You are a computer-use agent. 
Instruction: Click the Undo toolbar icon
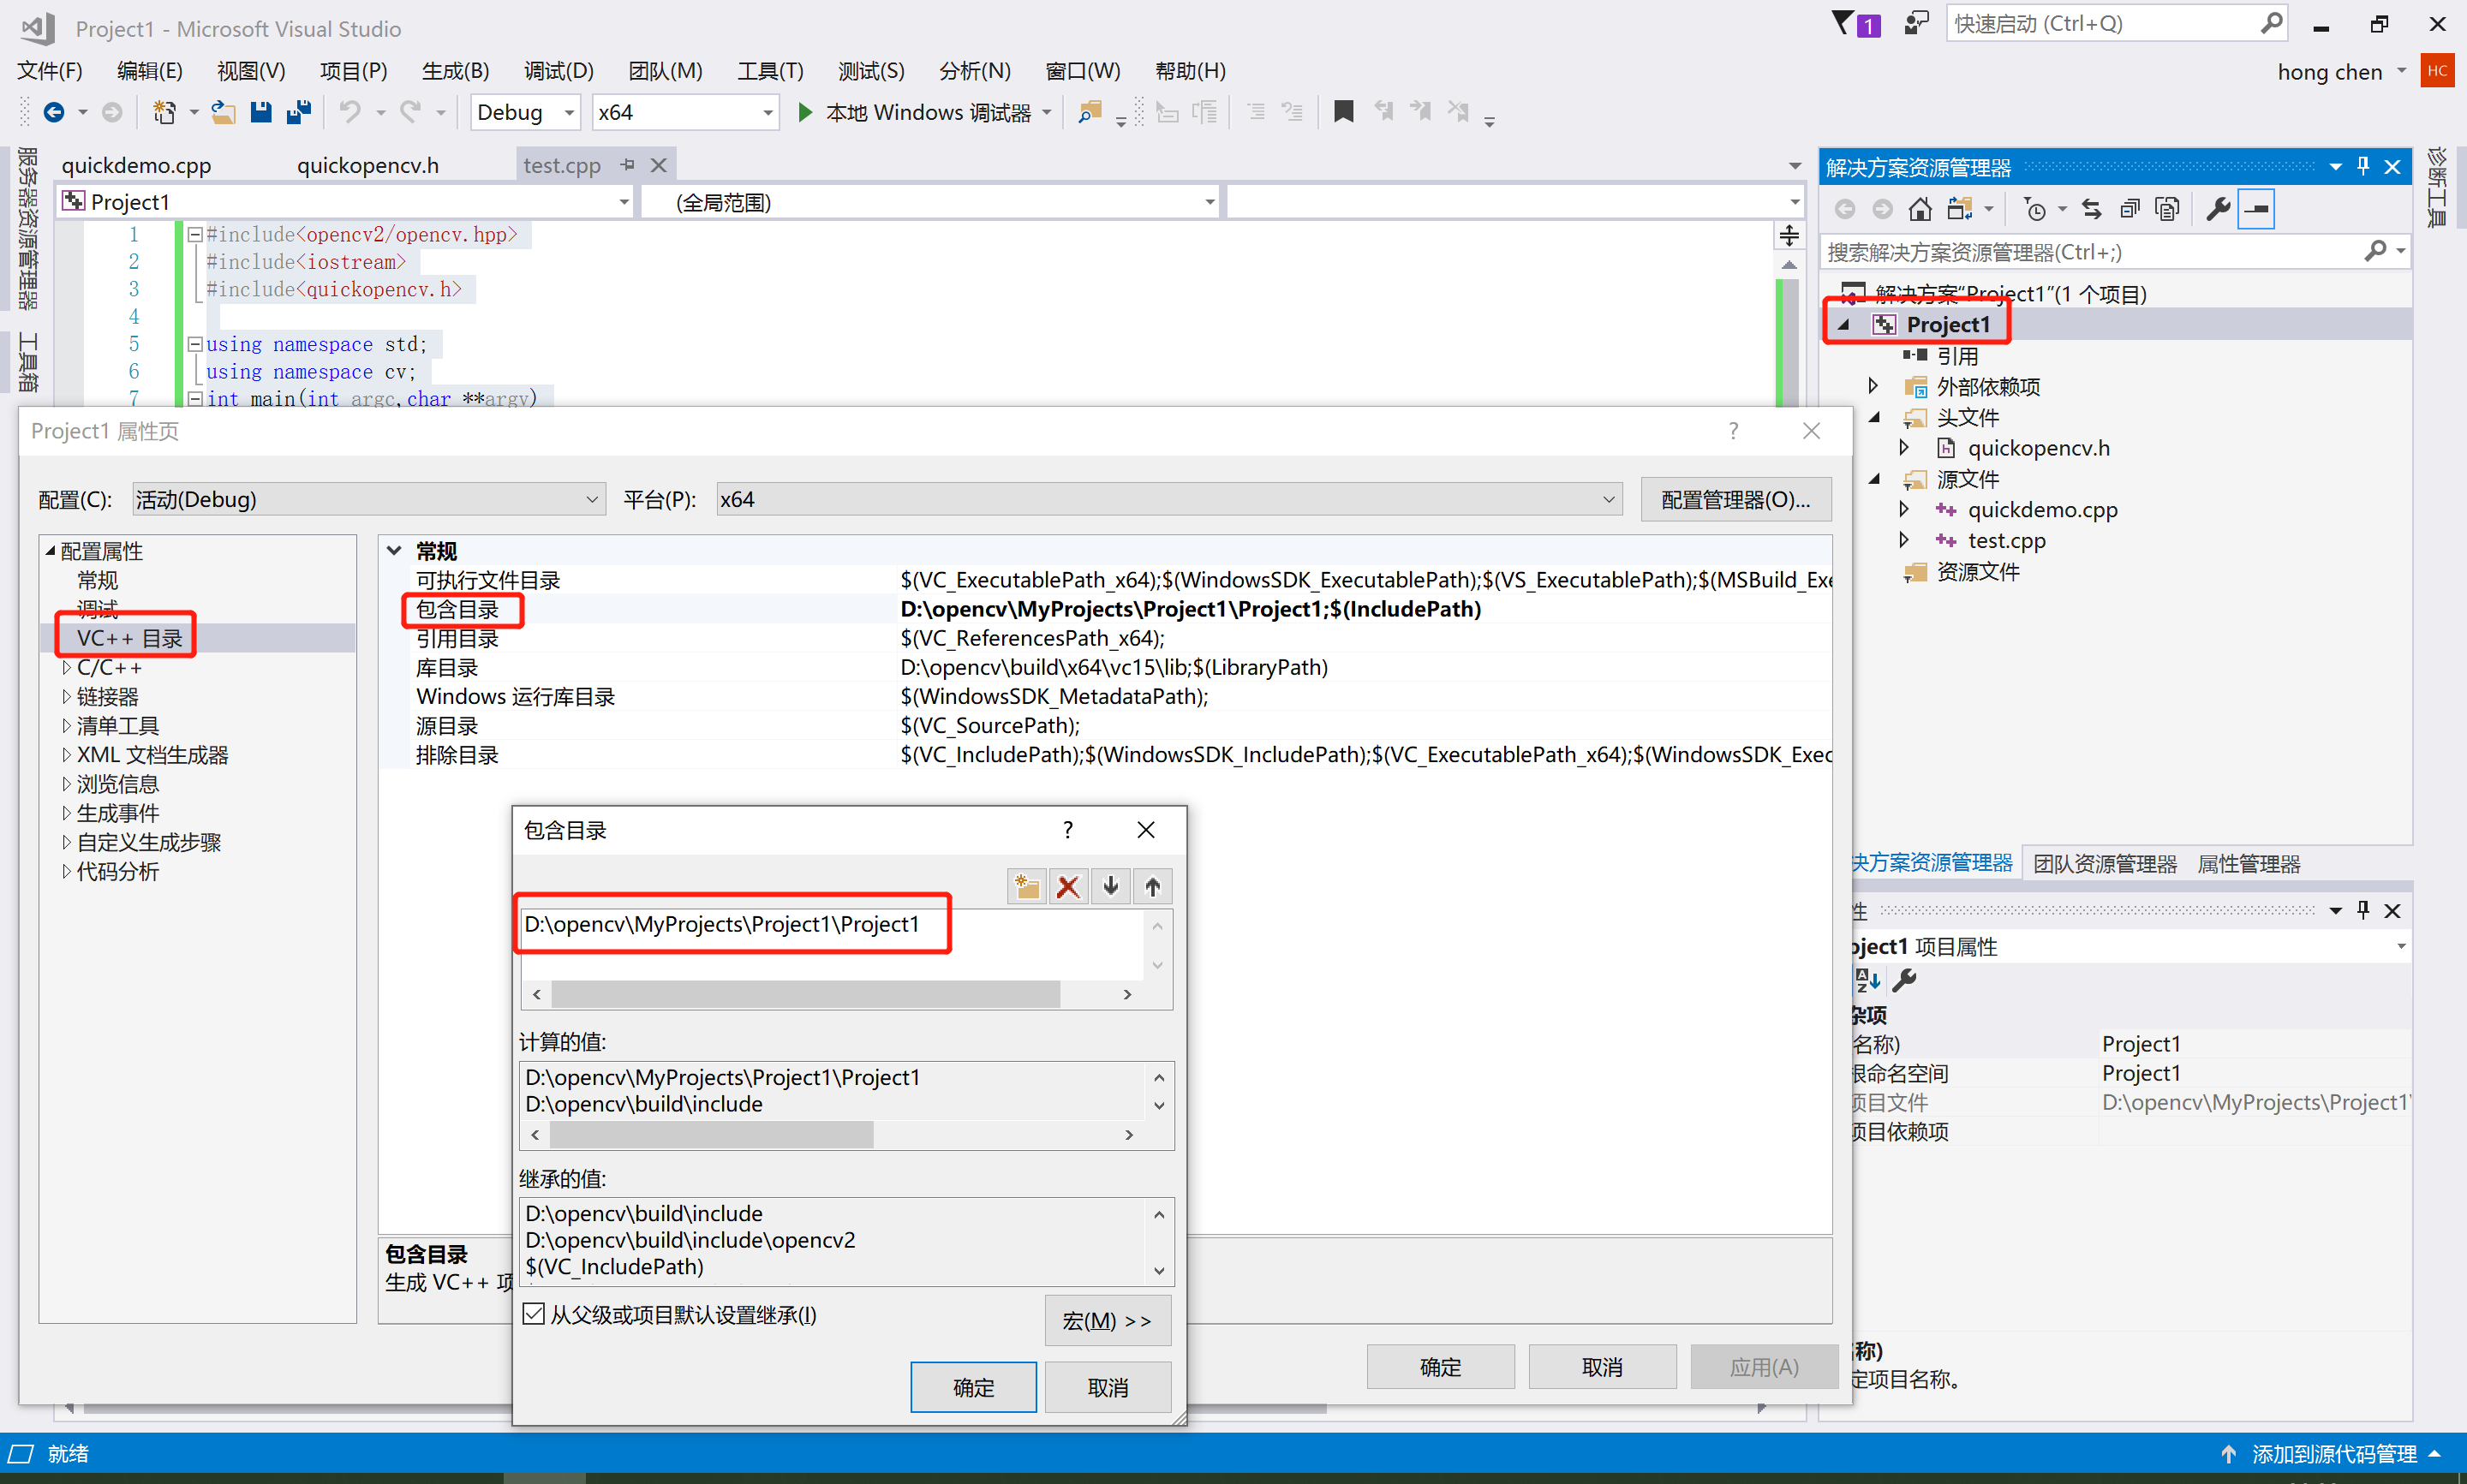(349, 112)
